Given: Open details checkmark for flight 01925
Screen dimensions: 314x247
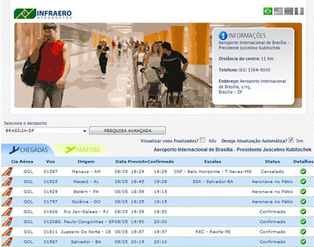Looking at the screenshot, I should pyautogui.click(x=303, y=182).
